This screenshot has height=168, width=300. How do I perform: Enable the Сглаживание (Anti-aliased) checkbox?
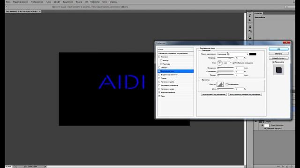click(227, 84)
